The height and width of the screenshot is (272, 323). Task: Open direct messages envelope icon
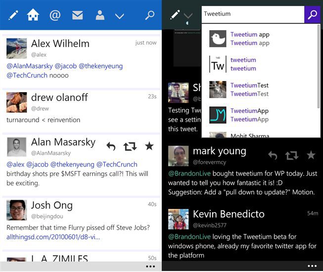(78, 15)
